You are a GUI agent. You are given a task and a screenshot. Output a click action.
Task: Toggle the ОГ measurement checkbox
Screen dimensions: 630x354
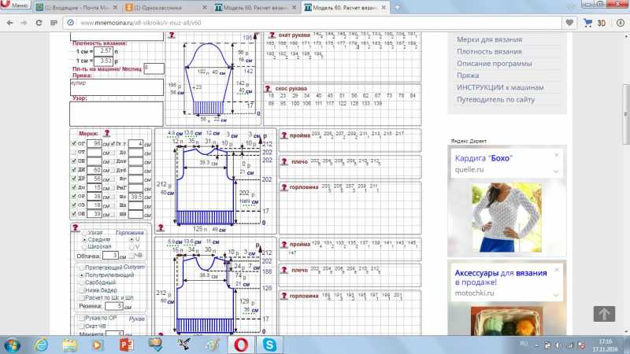pyautogui.click(x=75, y=145)
